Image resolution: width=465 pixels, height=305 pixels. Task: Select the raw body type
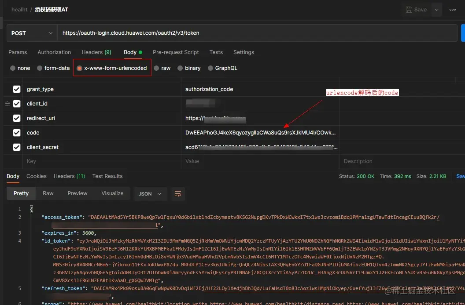click(162, 68)
